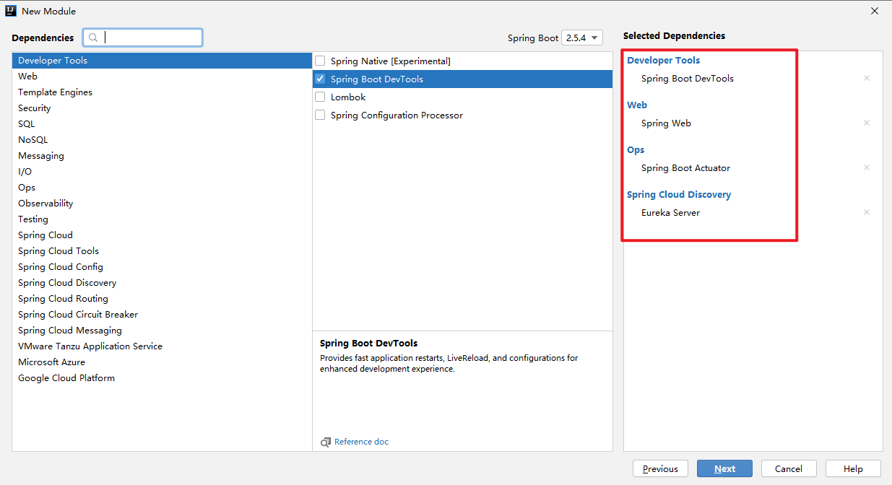The image size is (892, 485).
Task: Remove Eureka Server from selected dependencies
Action: pos(867,212)
